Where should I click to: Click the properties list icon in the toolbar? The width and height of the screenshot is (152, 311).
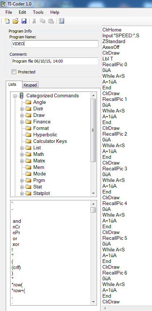[62, 21]
